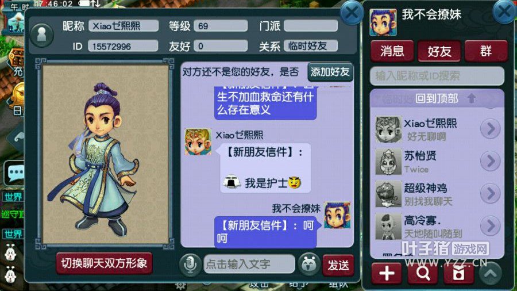
Task: Select the 好友 tab
Action: click(439, 51)
